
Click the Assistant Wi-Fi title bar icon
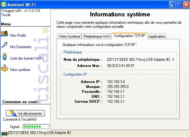click(4, 5)
